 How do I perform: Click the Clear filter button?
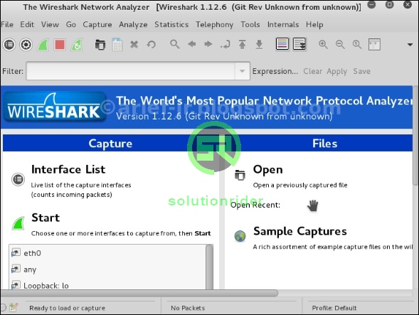312,71
